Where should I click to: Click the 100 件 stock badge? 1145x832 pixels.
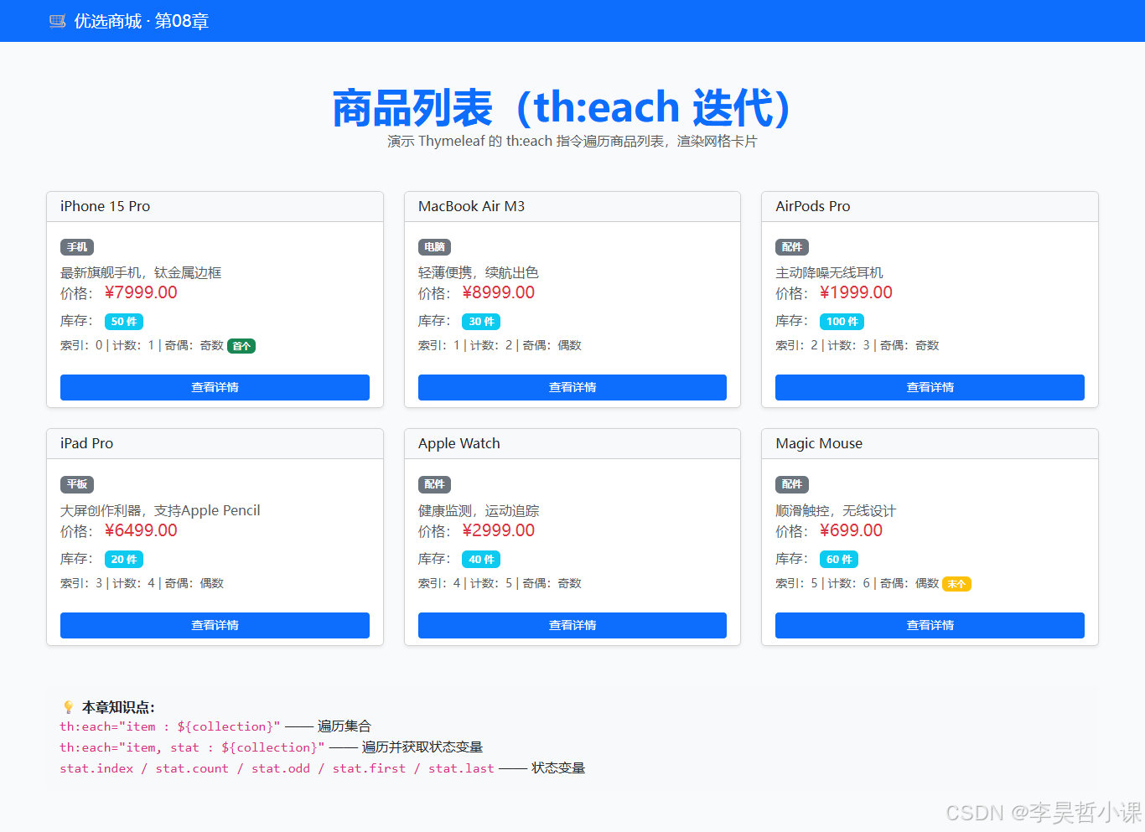click(x=842, y=322)
